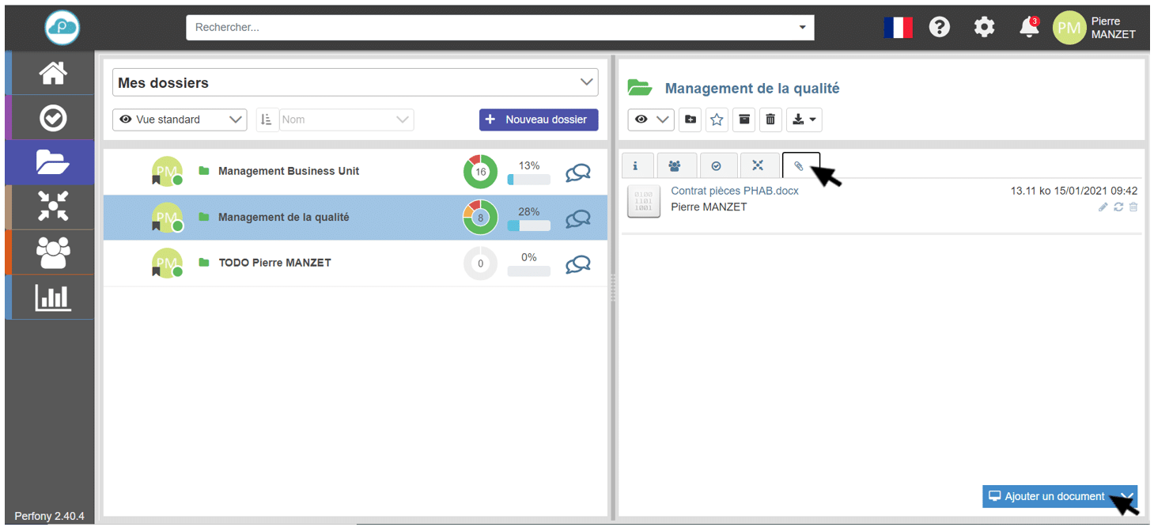The image size is (1154, 527).
Task: Open the Vue standard view selector
Action: [x=180, y=119]
